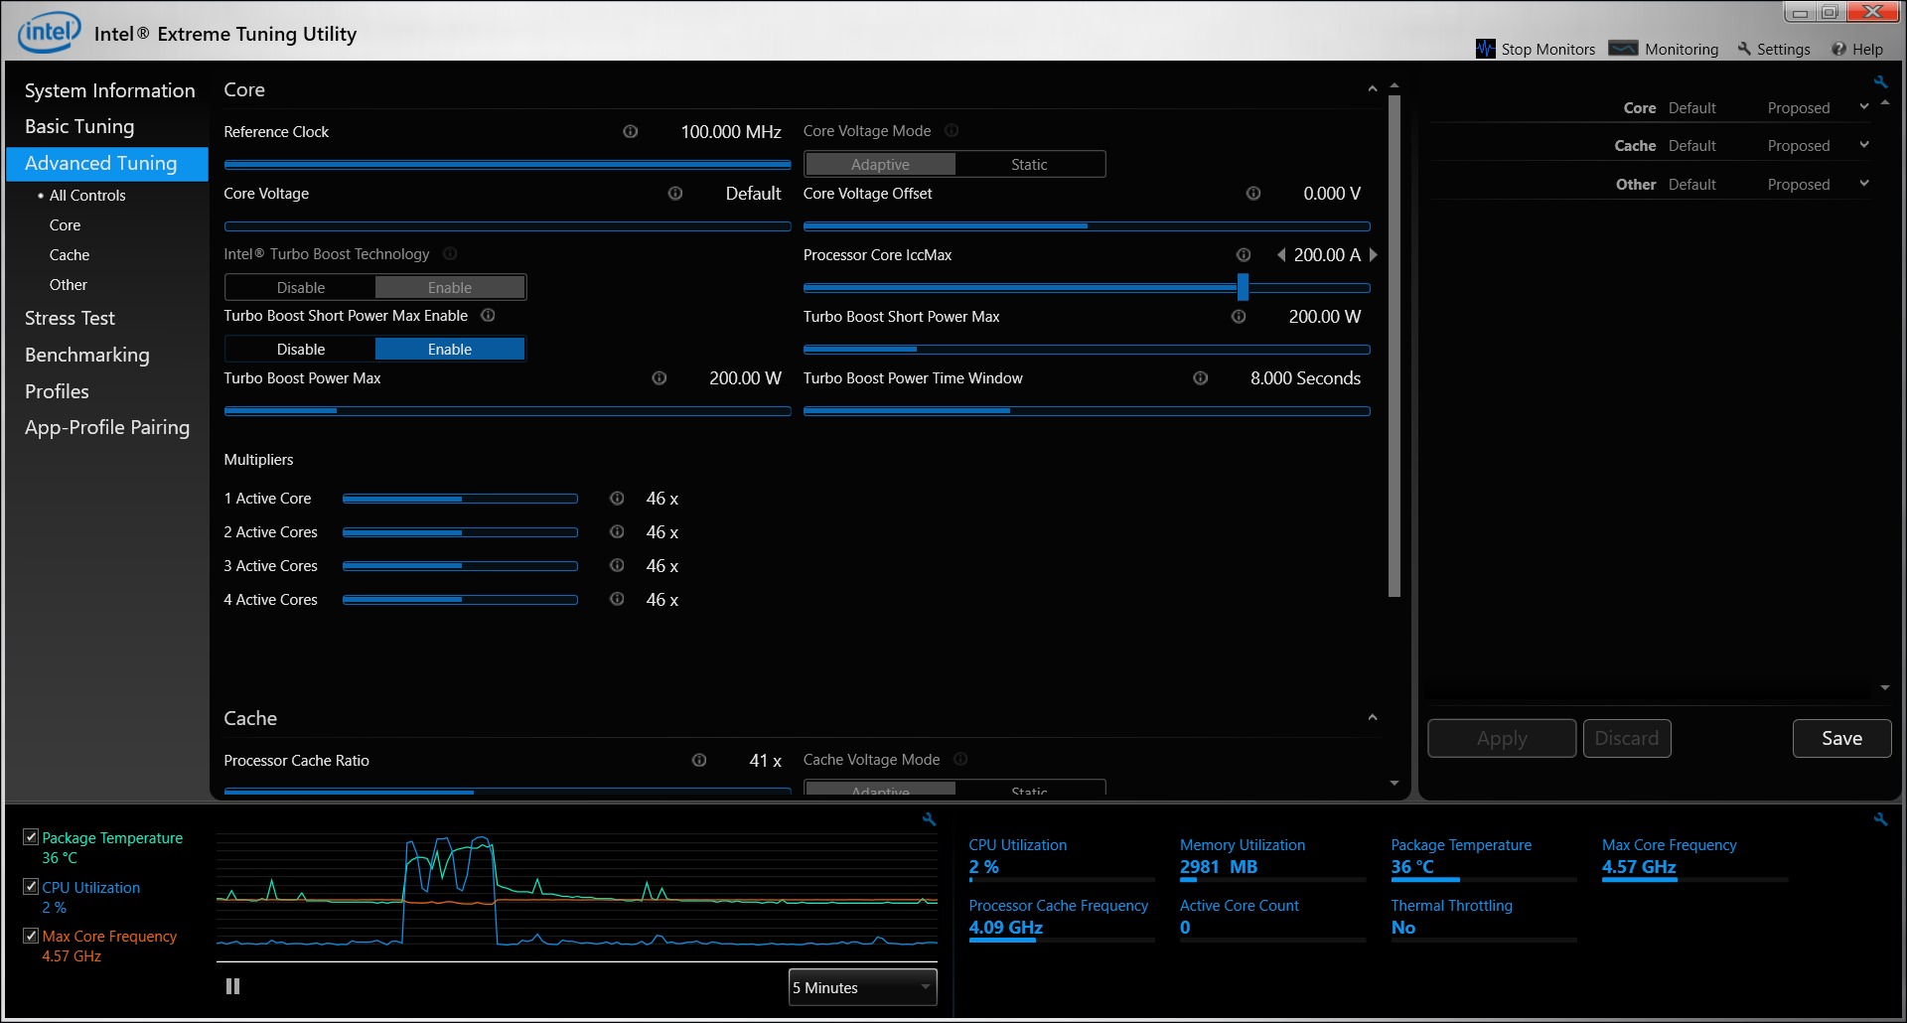Expand the Cache row in proposed changes
Screen dimensions: 1907x1023
pyautogui.click(x=1864, y=145)
